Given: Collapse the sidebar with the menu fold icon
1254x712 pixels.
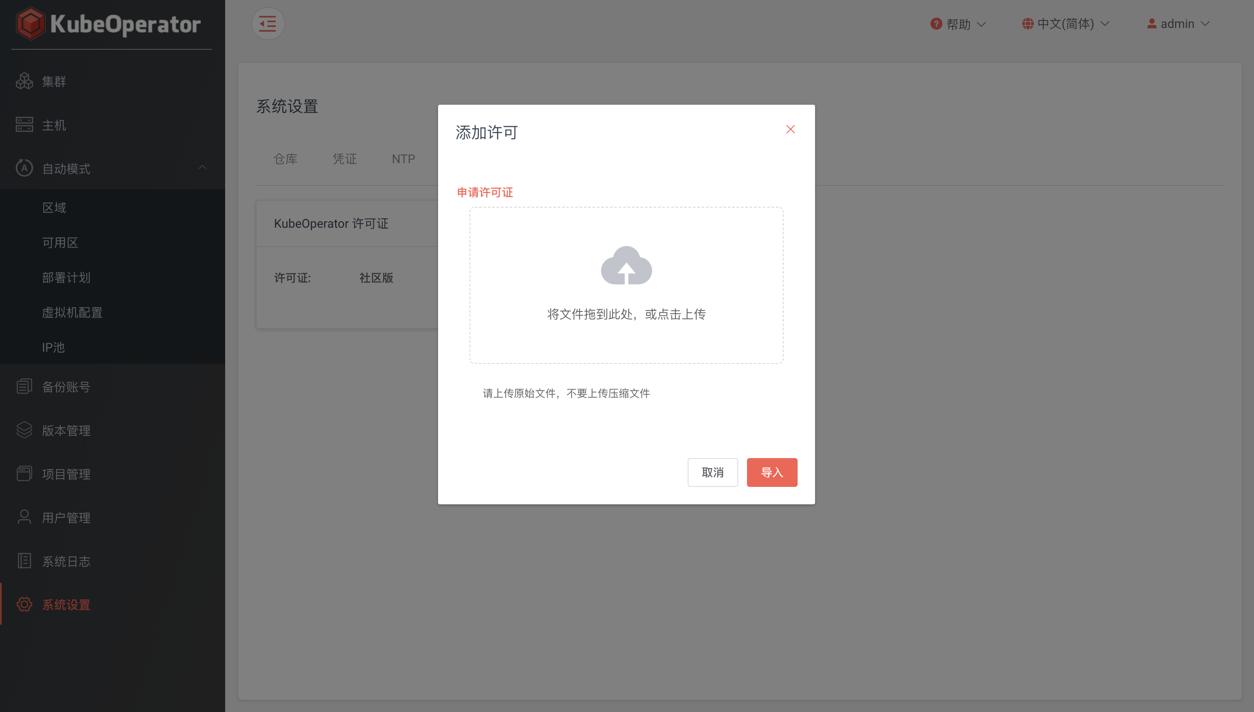Looking at the screenshot, I should pyautogui.click(x=268, y=24).
